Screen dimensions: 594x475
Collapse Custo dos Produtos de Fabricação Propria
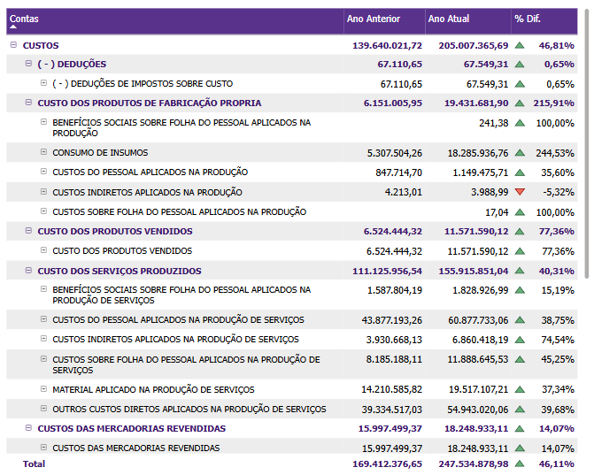[28, 103]
